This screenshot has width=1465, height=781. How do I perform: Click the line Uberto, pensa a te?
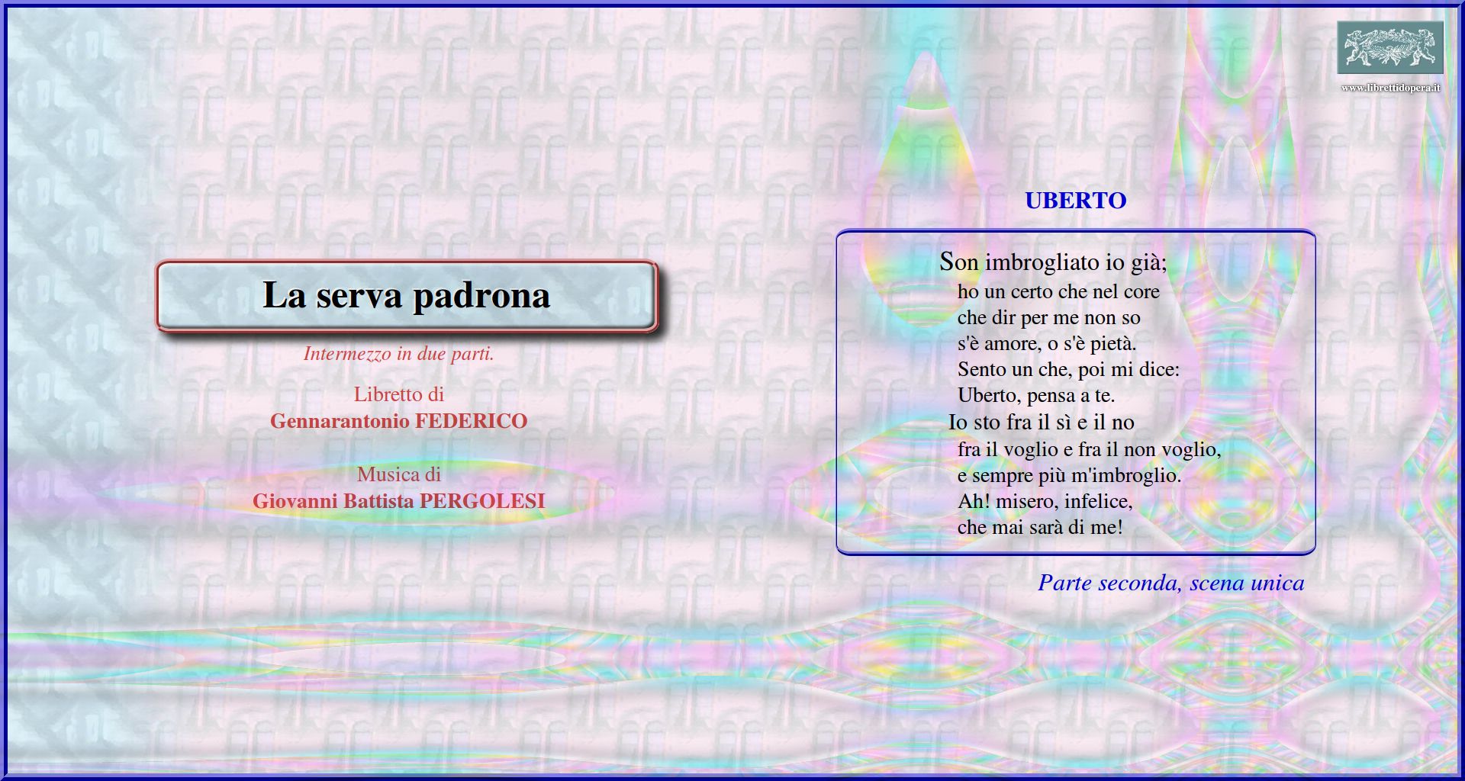(x=1035, y=395)
